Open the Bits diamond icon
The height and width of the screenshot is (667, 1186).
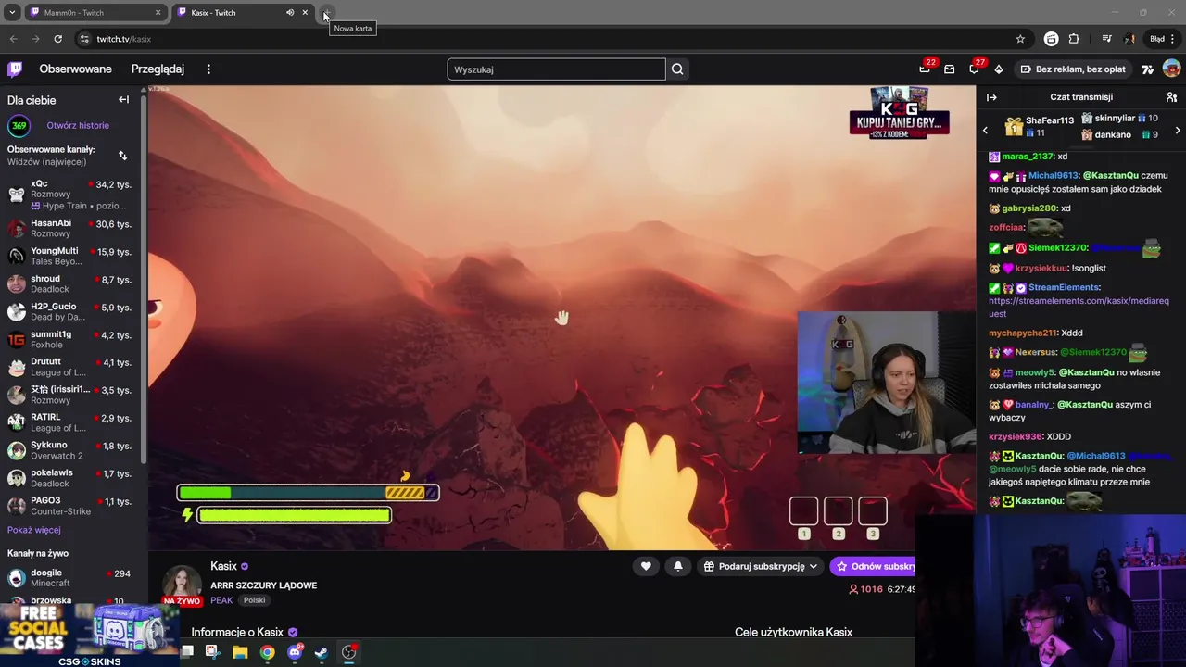pos(998,69)
